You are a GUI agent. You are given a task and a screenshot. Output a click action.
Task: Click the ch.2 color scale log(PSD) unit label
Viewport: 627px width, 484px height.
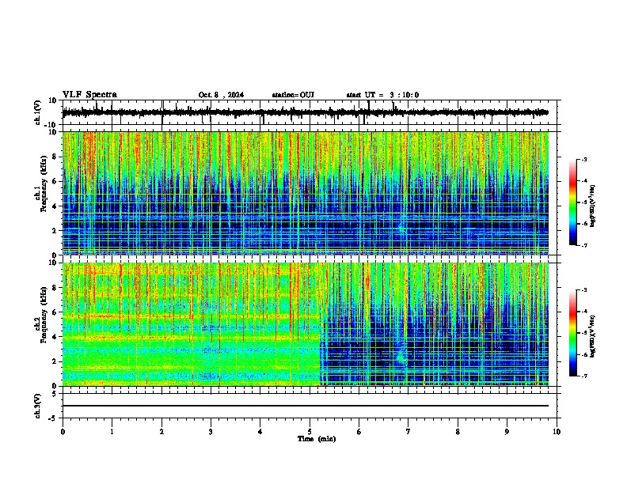pos(593,336)
